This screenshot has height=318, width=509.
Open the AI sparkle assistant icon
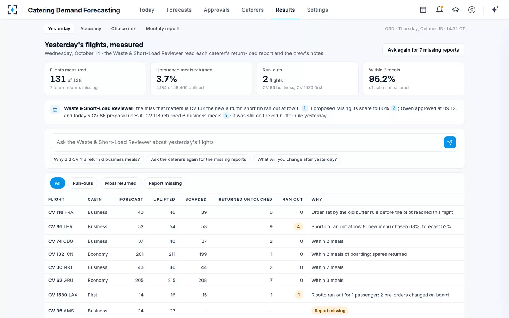click(495, 10)
